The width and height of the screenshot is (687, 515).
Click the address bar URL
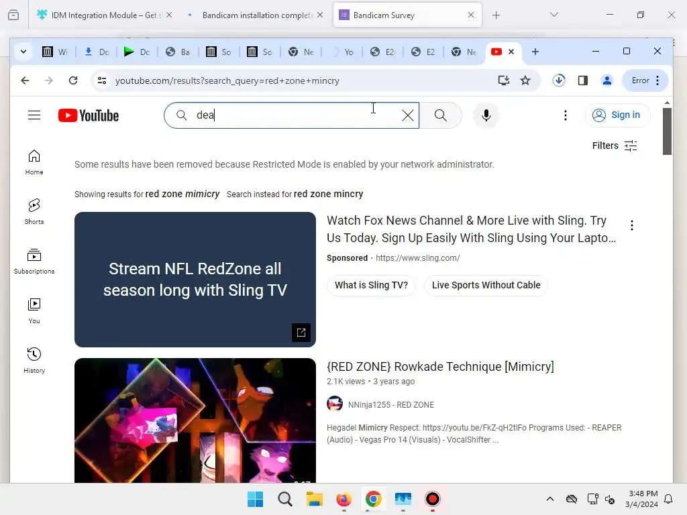227,80
